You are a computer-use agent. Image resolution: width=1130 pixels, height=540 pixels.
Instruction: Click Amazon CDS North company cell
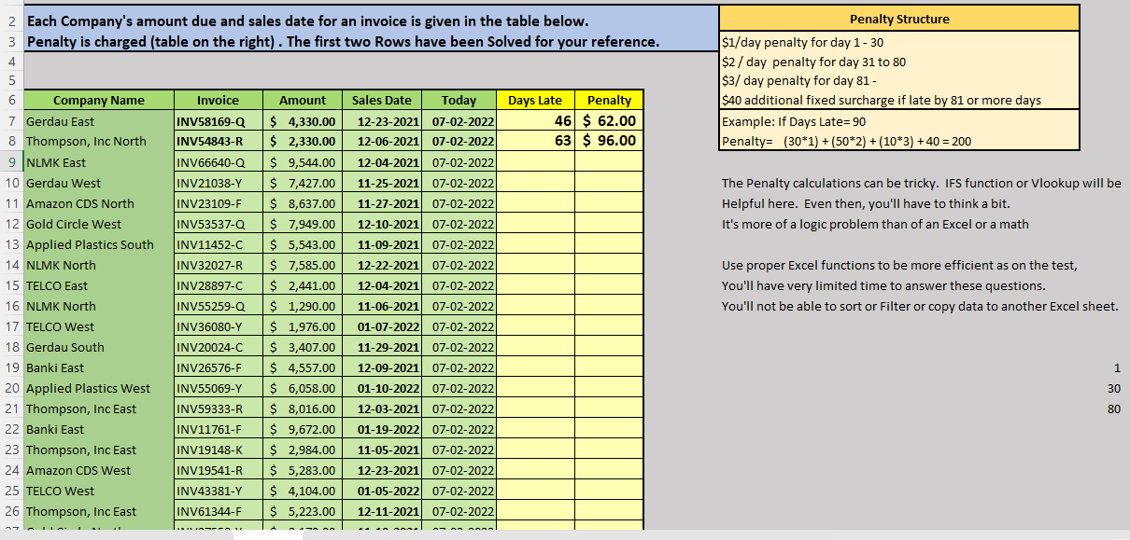click(99, 203)
